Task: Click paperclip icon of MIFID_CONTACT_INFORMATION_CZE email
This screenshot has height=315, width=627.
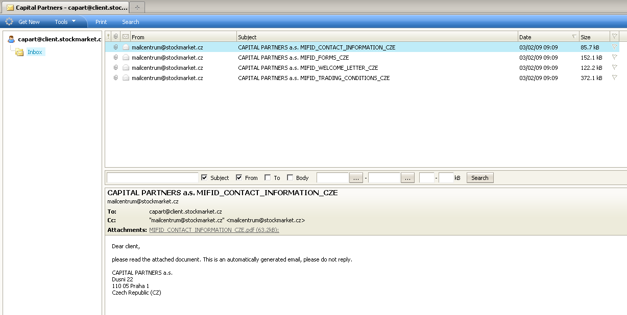Action: coord(116,47)
